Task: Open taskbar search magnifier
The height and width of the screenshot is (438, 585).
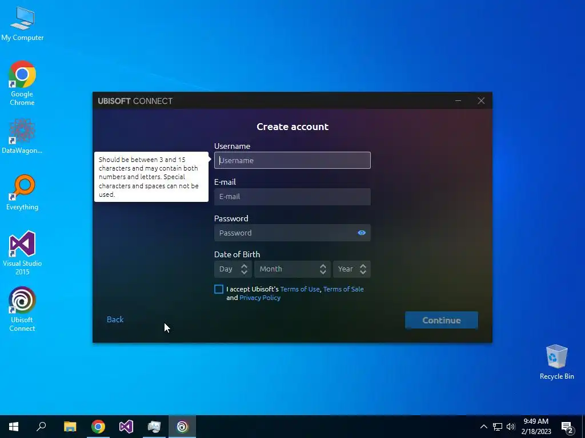Action: click(41, 427)
